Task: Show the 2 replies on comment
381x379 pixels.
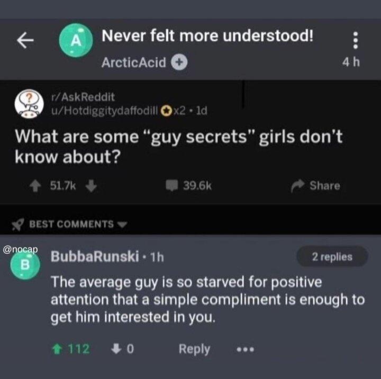Action: coord(332,257)
